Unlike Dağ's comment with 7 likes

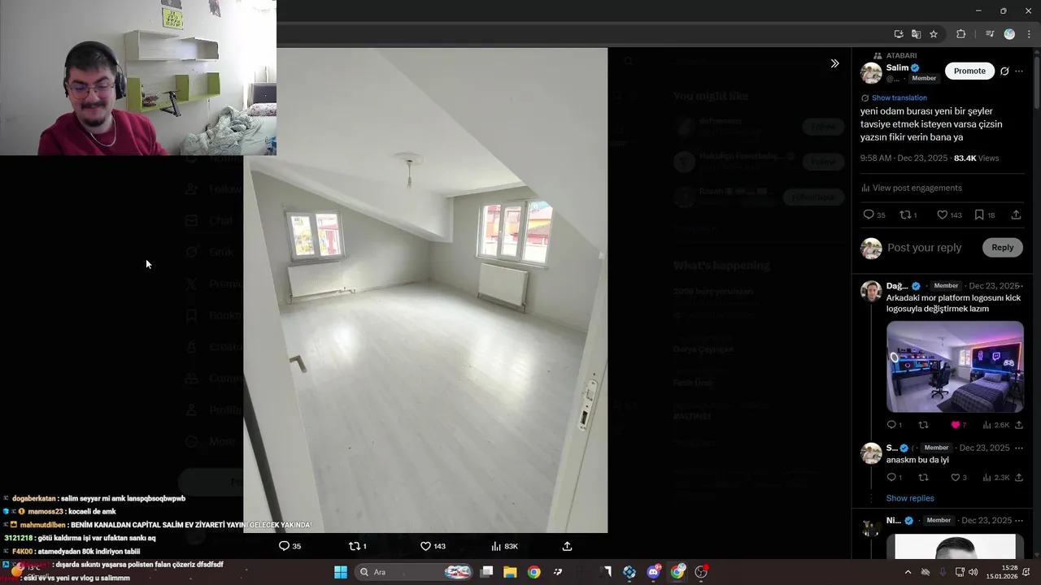(x=959, y=425)
